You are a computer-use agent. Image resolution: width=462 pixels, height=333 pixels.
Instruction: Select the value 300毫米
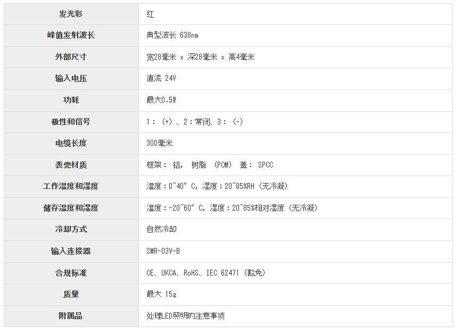[159, 144]
